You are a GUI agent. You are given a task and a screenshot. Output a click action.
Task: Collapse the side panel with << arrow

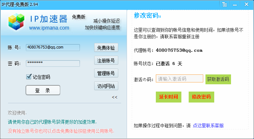point(115,97)
